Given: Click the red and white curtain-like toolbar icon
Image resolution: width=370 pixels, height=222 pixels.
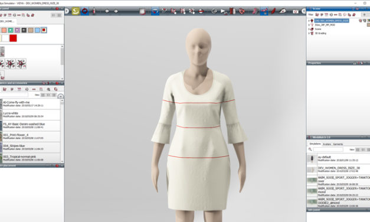Looking at the screenshot, I should [233, 11].
